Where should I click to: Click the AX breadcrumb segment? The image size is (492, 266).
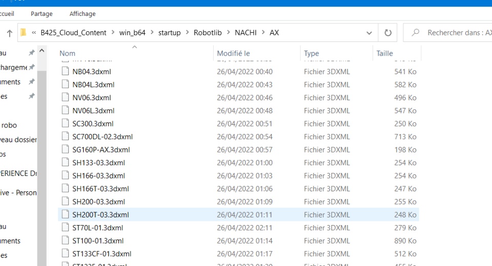274,33
